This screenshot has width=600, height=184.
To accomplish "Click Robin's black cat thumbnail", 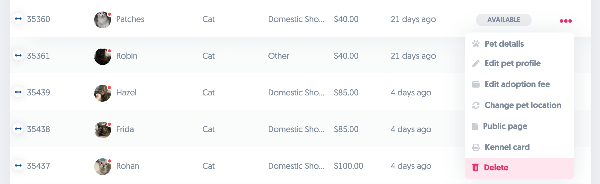I will pyautogui.click(x=102, y=57).
